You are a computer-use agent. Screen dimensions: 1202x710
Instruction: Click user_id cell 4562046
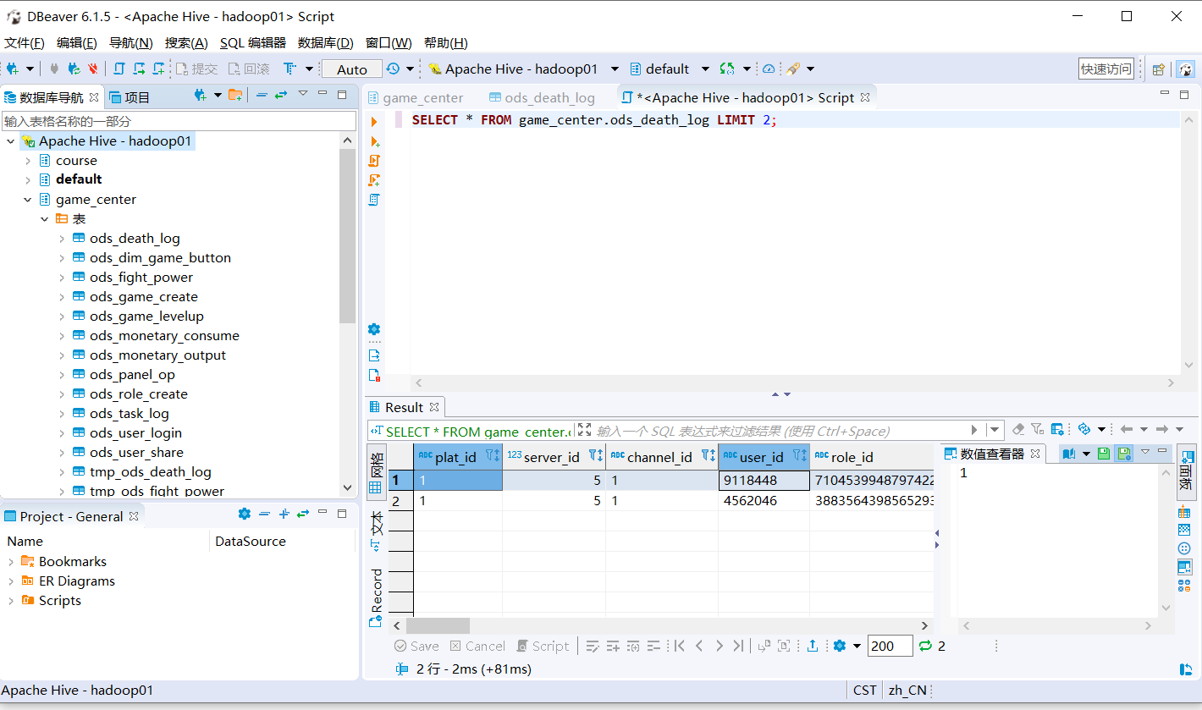coord(764,501)
